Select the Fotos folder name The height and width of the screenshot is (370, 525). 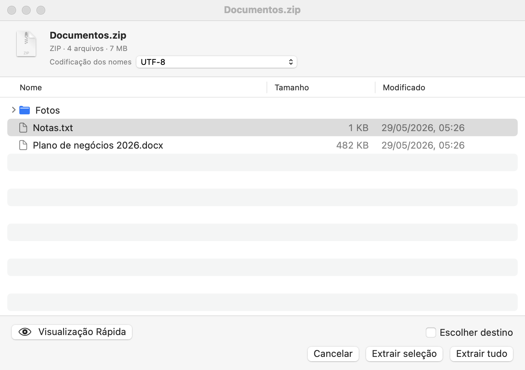pos(47,110)
